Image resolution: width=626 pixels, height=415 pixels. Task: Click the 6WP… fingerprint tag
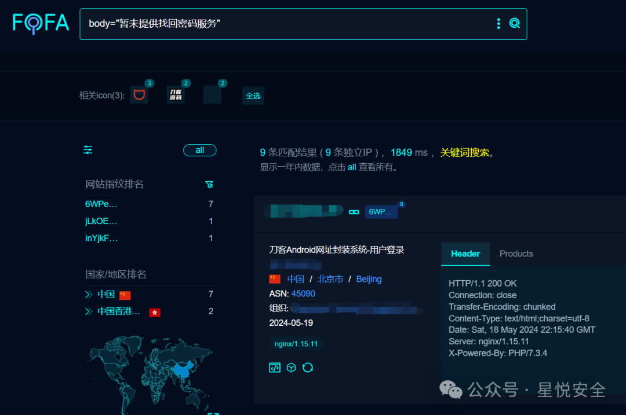[381, 212]
